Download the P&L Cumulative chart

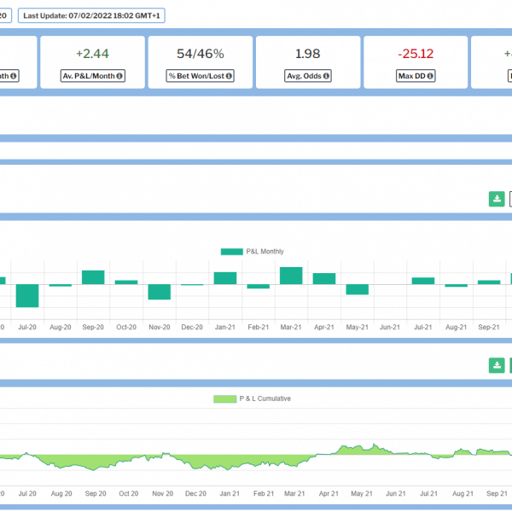(497, 365)
